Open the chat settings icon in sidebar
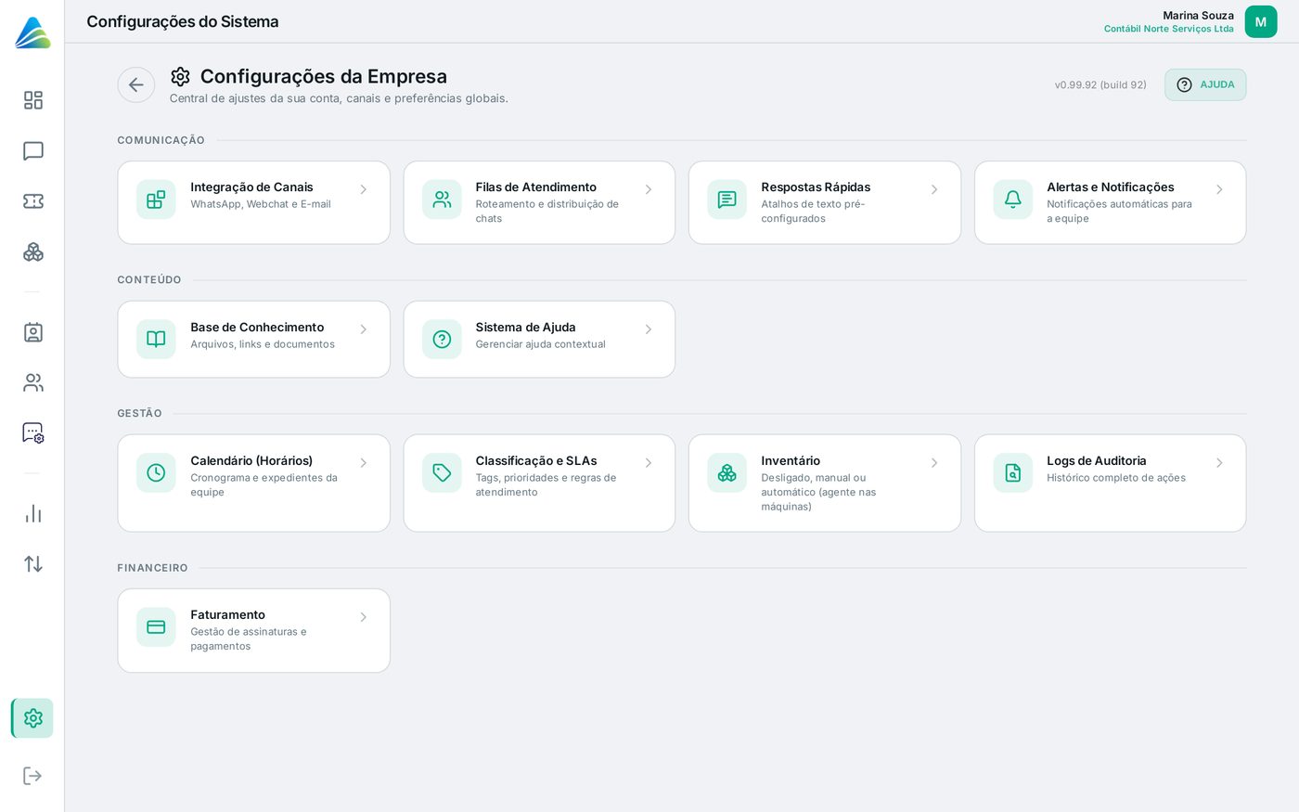The height and width of the screenshot is (812, 1299). 33,432
